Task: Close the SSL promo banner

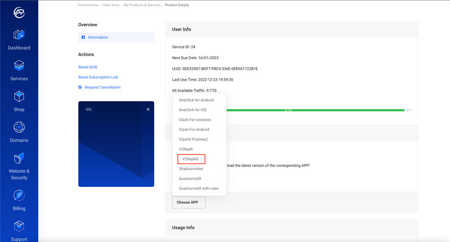Action: (x=148, y=110)
